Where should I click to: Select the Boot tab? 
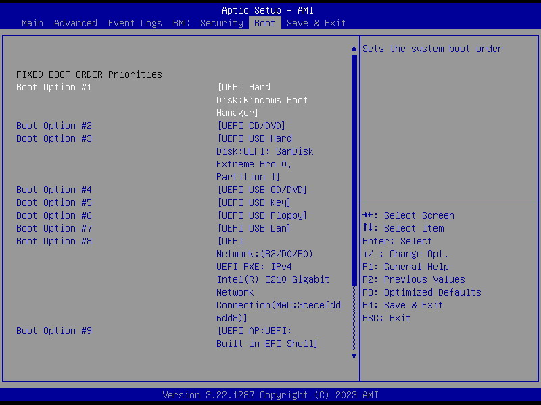click(264, 23)
